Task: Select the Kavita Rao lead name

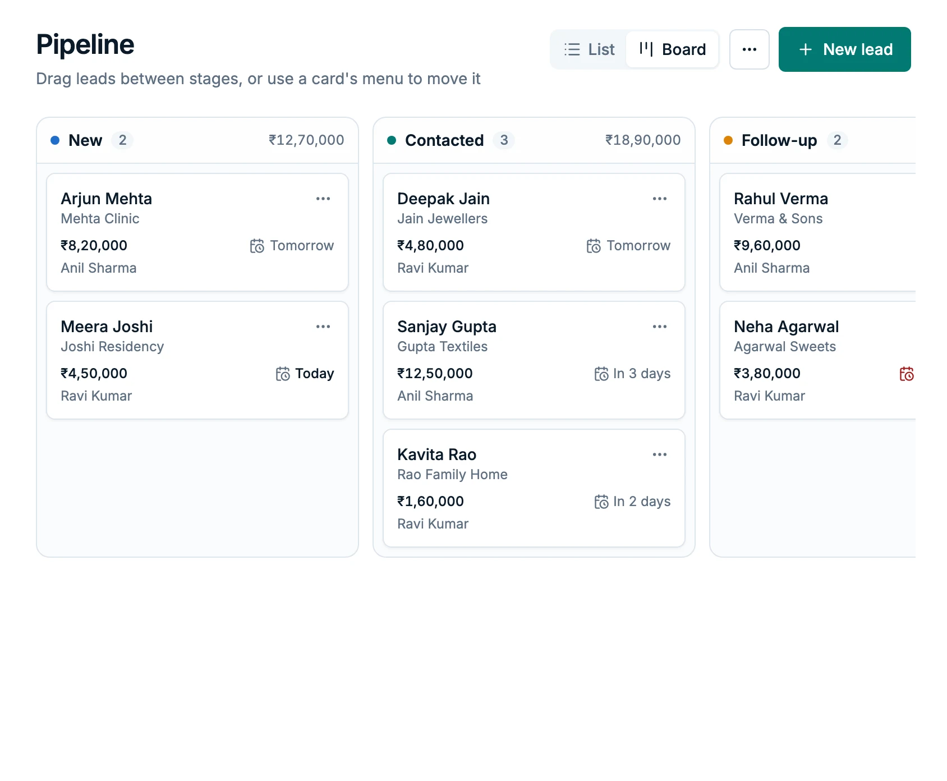Action: 437,454
